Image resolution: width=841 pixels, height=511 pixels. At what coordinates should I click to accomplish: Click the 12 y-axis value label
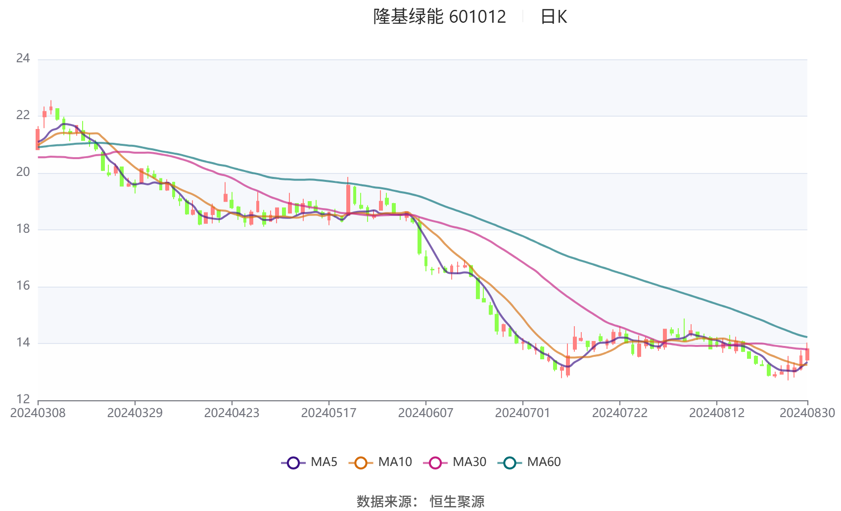pos(23,399)
